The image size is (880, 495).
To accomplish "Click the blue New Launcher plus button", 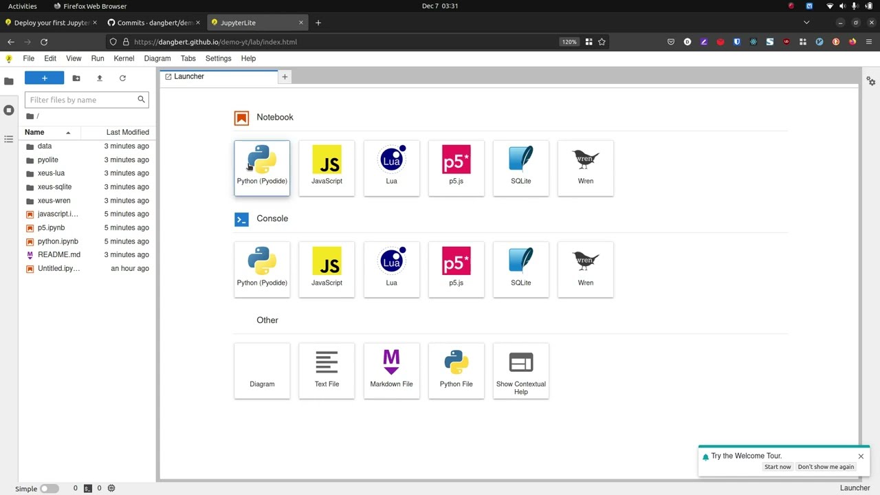I will pos(44,78).
